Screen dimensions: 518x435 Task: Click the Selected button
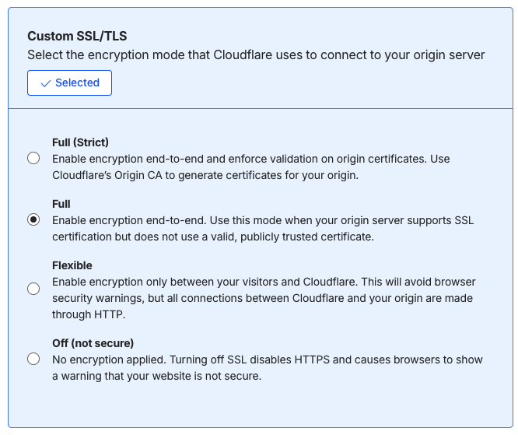[69, 82]
